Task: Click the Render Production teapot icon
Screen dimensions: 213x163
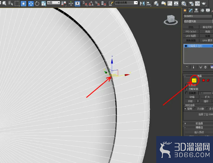Action: (204, 3)
